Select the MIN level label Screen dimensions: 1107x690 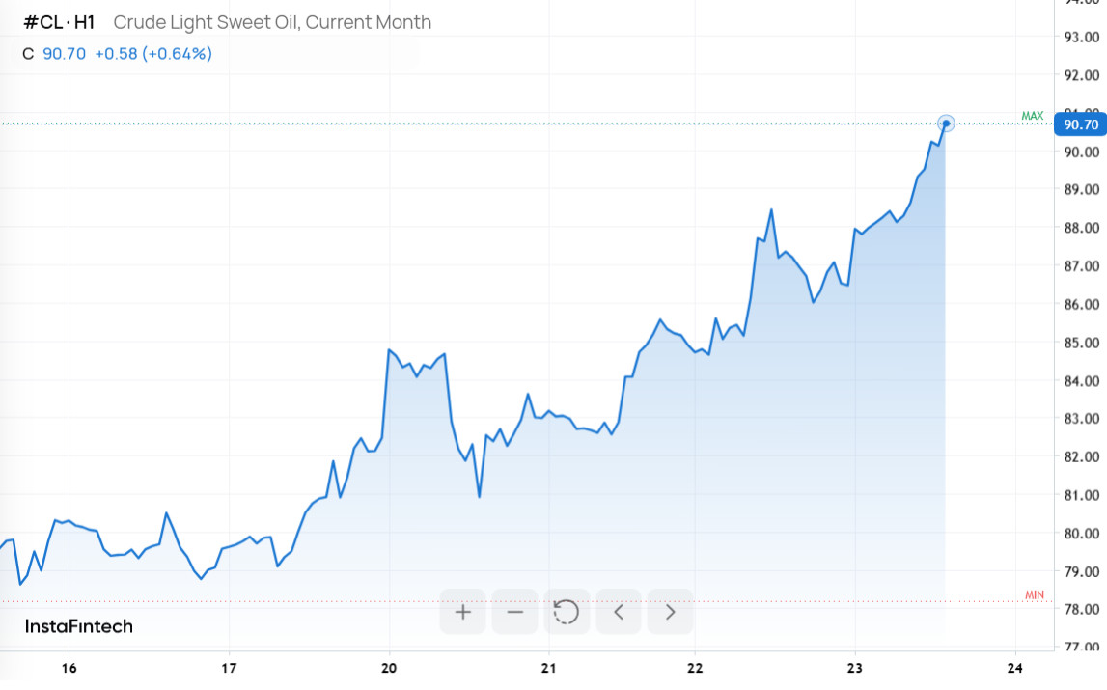tap(1035, 594)
